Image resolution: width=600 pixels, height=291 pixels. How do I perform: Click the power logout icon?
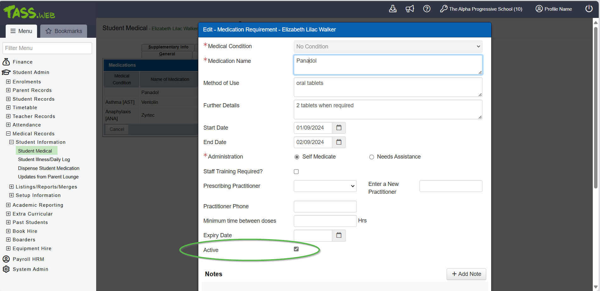point(589,9)
